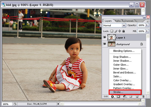Select Drop Shadow... in the style menu
The width and height of the screenshot is (151, 107).
(x=122, y=57)
